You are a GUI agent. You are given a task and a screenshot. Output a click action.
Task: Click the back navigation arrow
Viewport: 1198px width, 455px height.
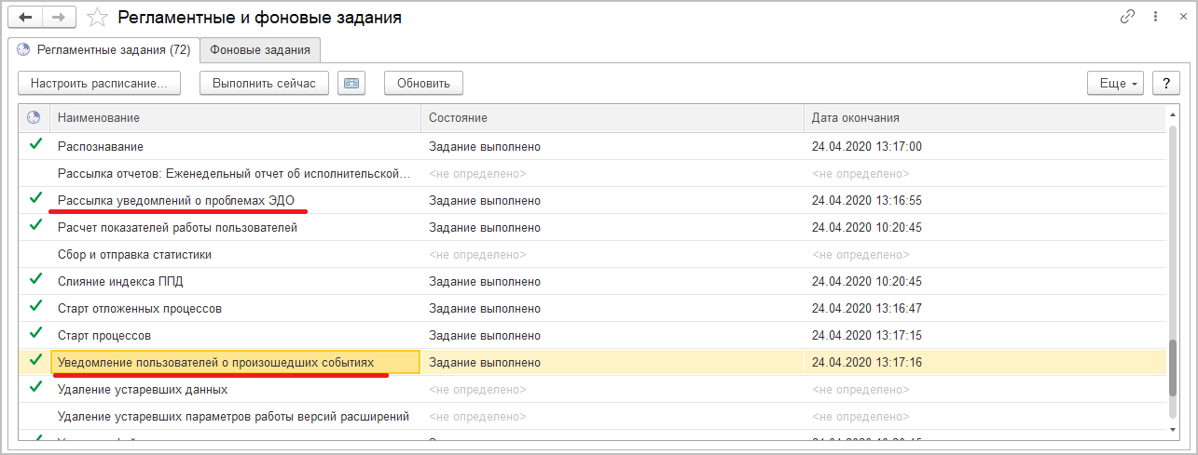pyautogui.click(x=25, y=18)
